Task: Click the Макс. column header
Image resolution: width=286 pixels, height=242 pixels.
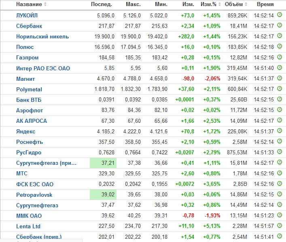Action: [133, 4]
